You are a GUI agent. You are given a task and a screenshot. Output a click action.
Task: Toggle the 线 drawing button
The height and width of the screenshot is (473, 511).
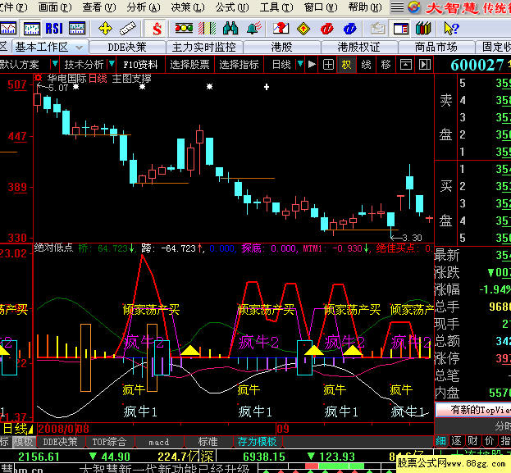coord(366,65)
